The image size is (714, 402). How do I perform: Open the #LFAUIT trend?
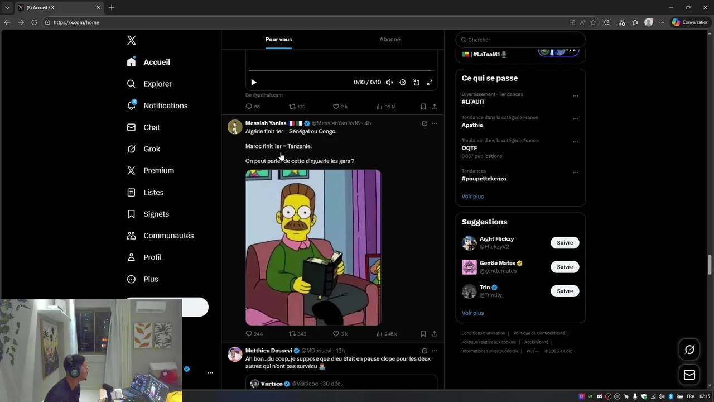[x=473, y=102]
